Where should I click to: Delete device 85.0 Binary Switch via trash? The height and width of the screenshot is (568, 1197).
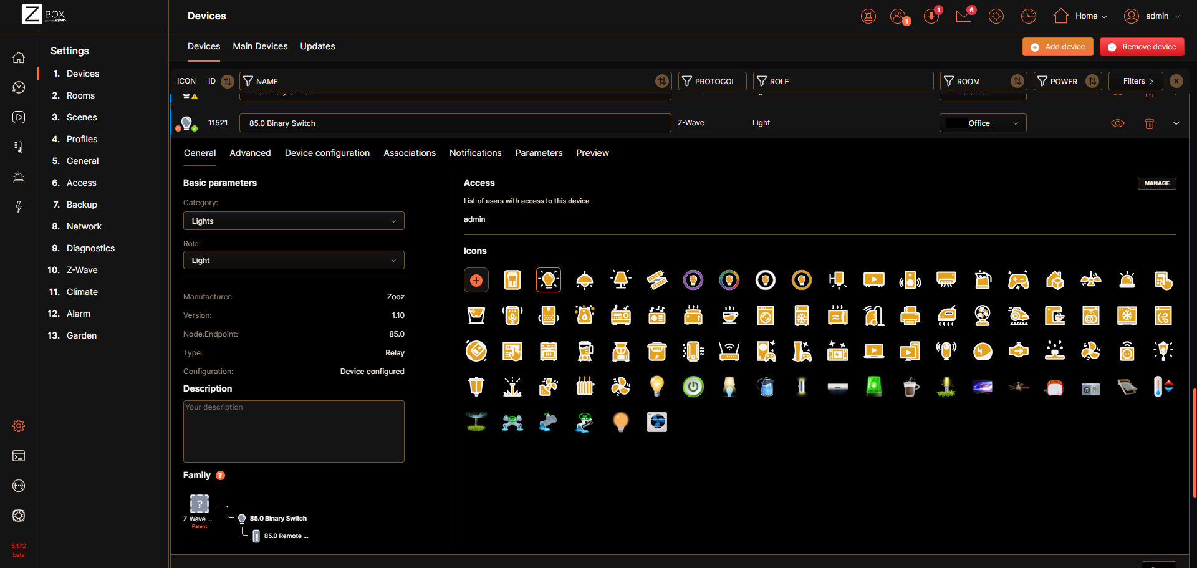1150,123
